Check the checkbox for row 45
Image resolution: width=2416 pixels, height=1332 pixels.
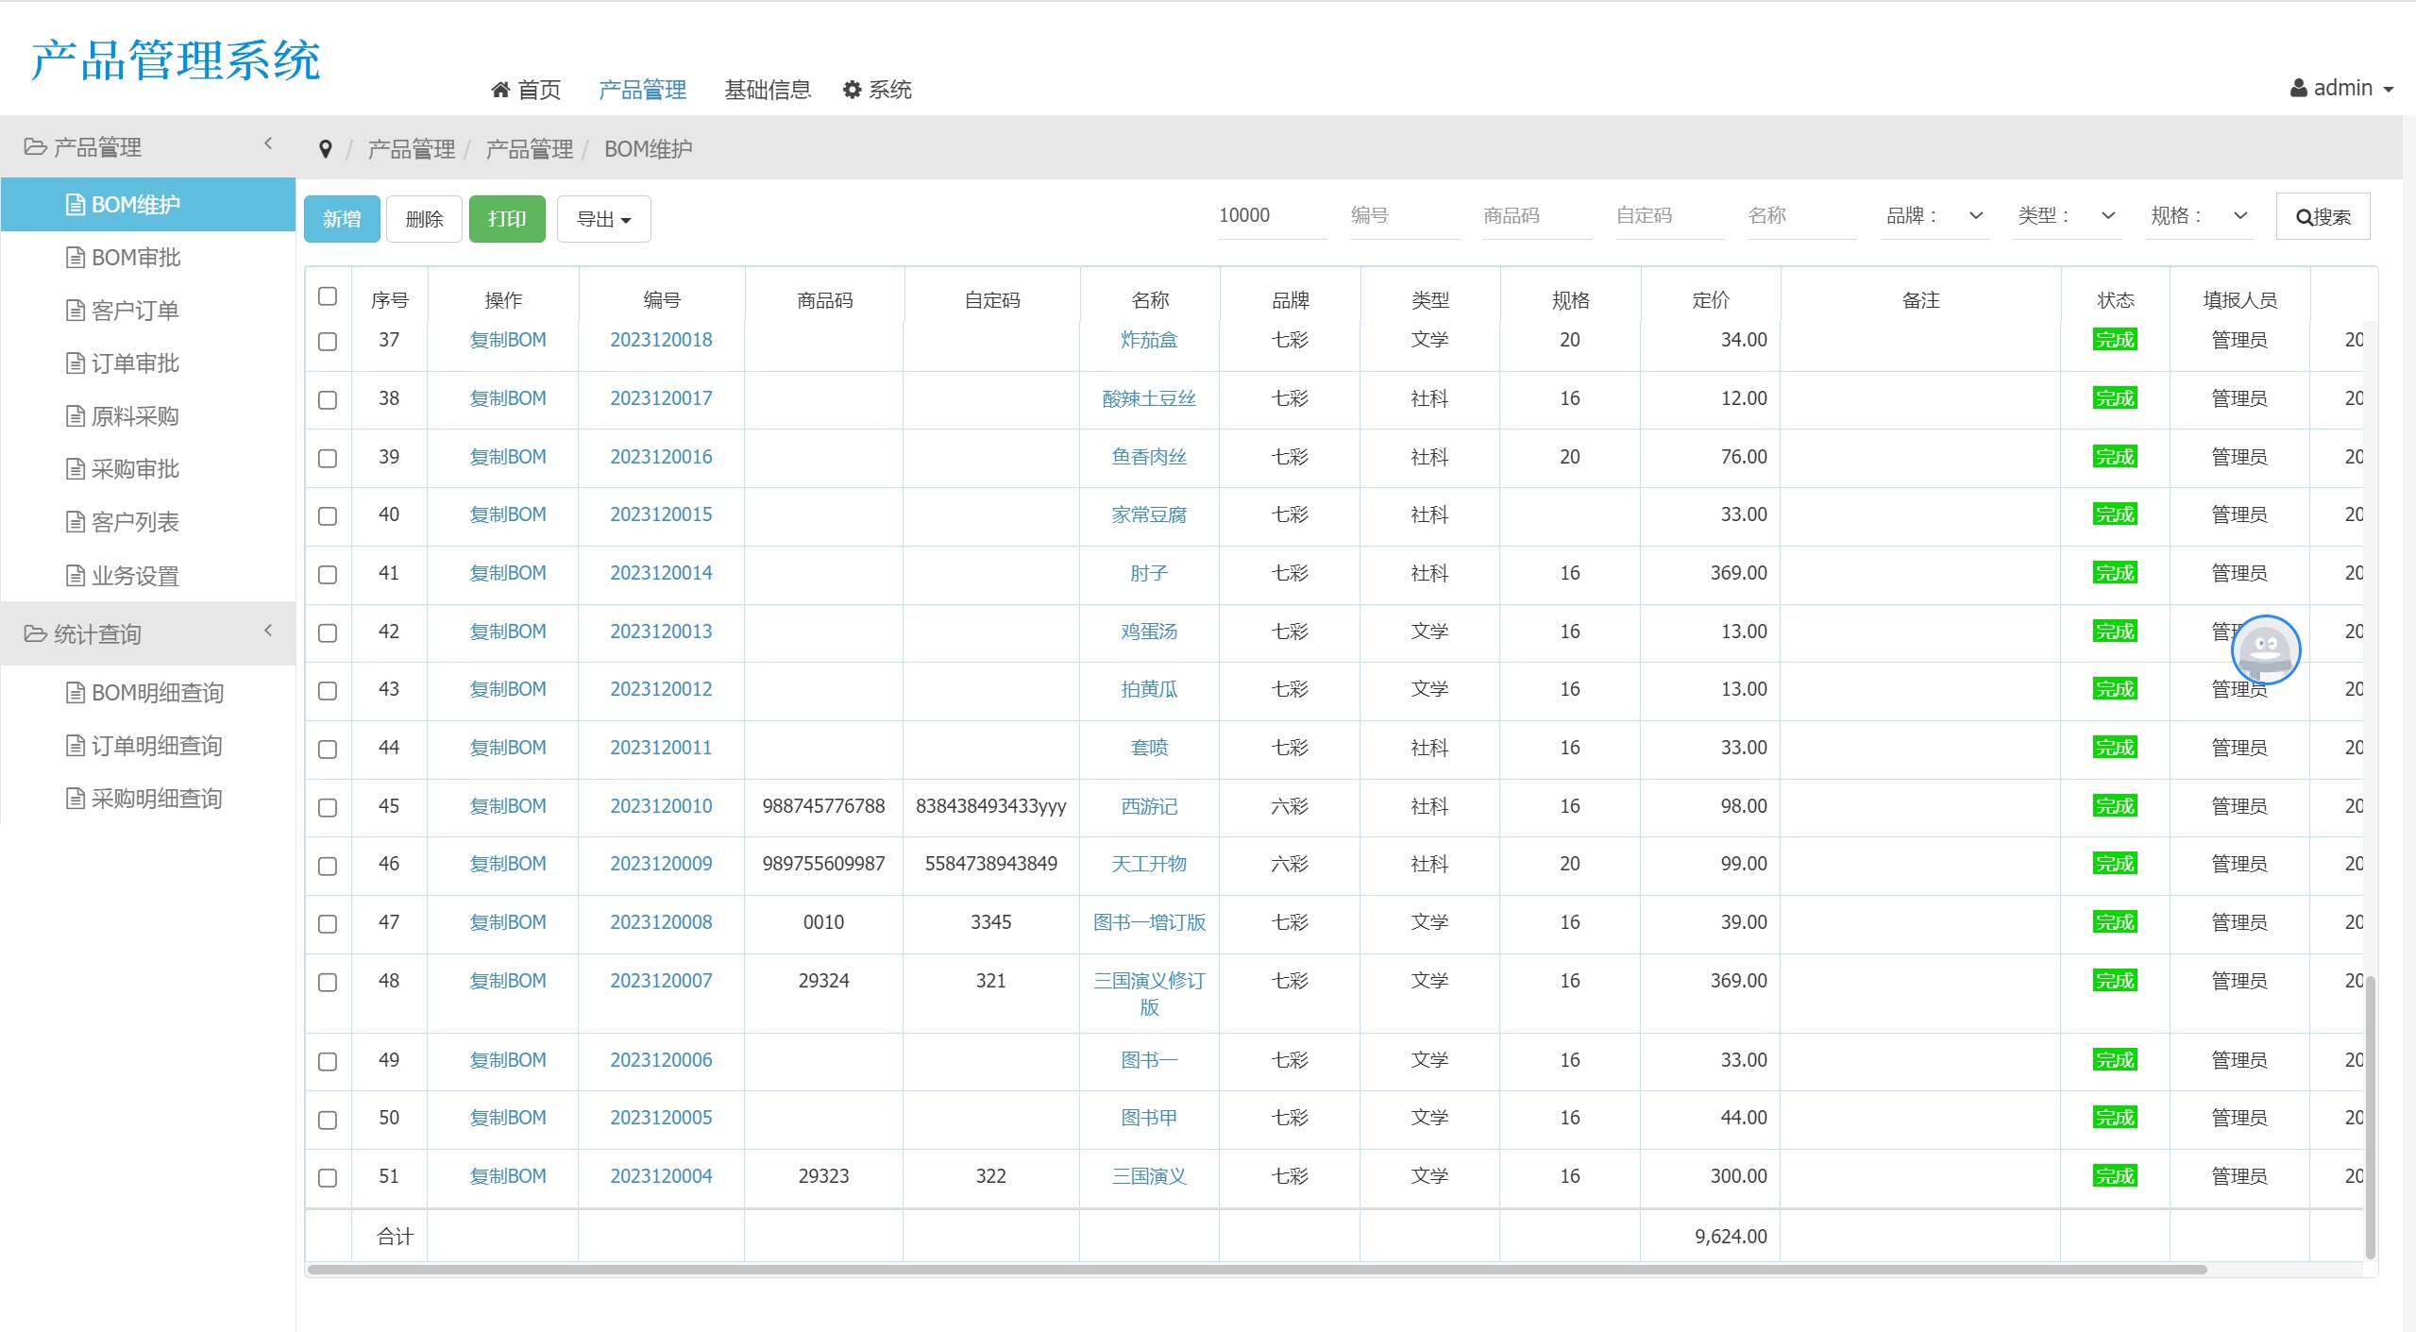click(328, 807)
